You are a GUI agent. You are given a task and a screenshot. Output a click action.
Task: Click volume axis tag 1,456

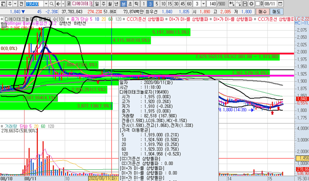302,158
